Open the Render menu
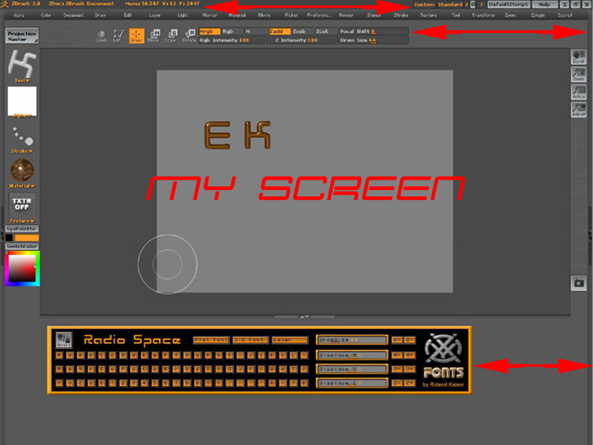This screenshot has width=593, height=445. point(346,15)
